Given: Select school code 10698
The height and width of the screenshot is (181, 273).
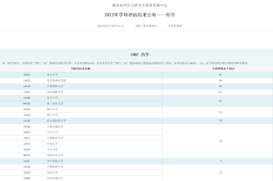Looking at the screenshot, I should click(27, 178).
